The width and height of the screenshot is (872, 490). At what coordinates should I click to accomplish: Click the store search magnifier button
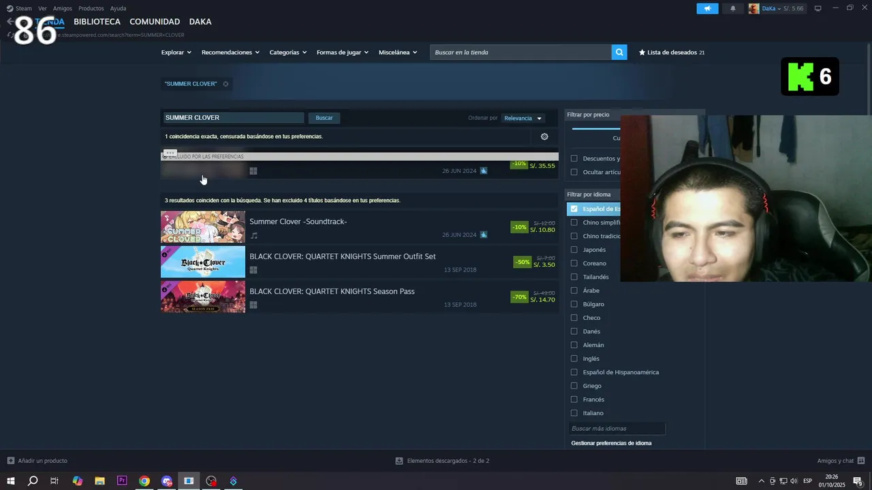[619, 52]
